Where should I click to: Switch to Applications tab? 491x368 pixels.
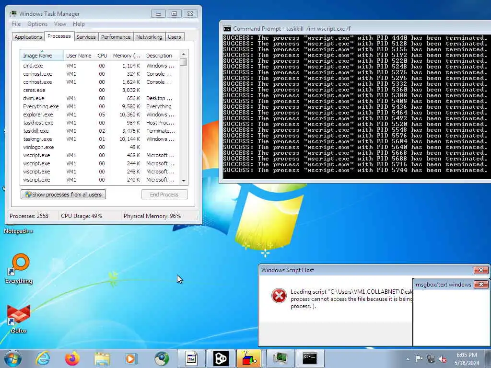pyautogui.click(x=28, y=37)
